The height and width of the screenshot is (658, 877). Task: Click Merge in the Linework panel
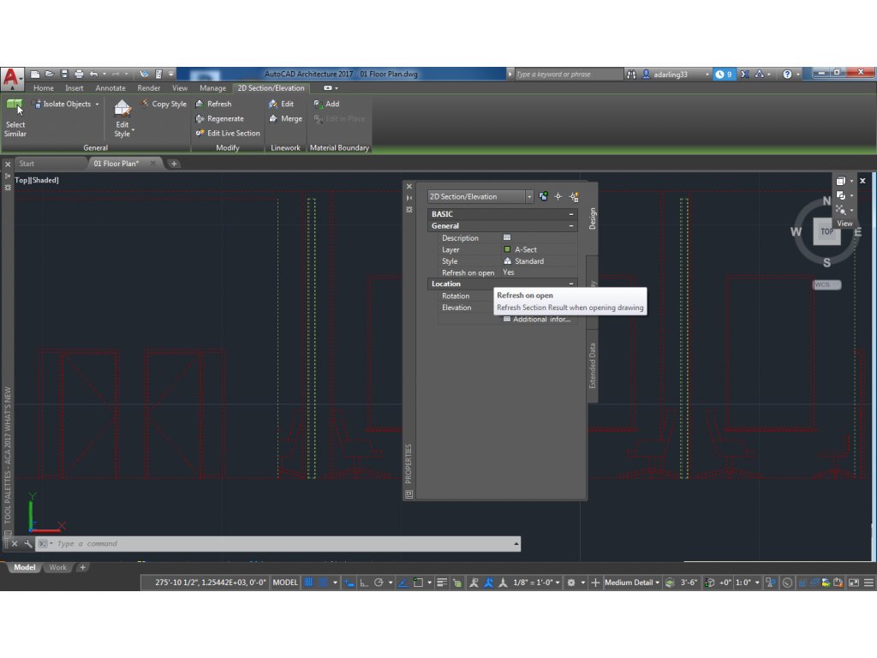click(x=286, y=118)
